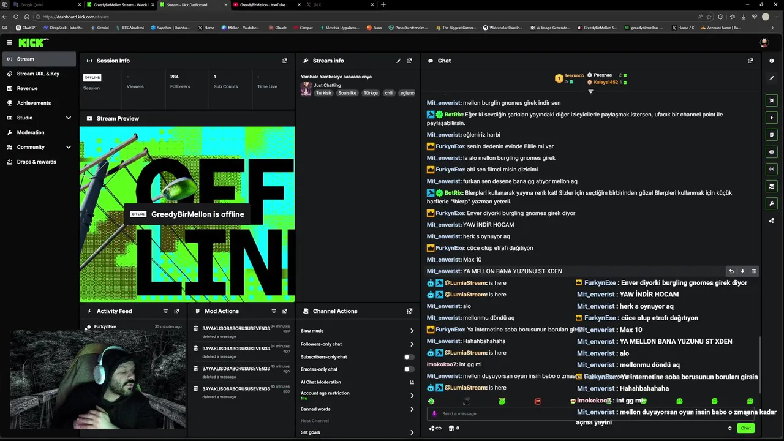Open the Suno bookmark

point(374,28)
